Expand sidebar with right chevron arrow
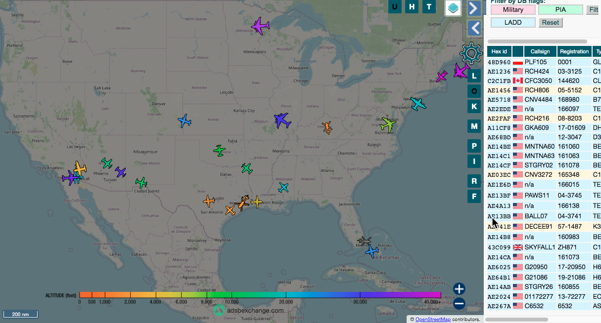 coord(474,8)
